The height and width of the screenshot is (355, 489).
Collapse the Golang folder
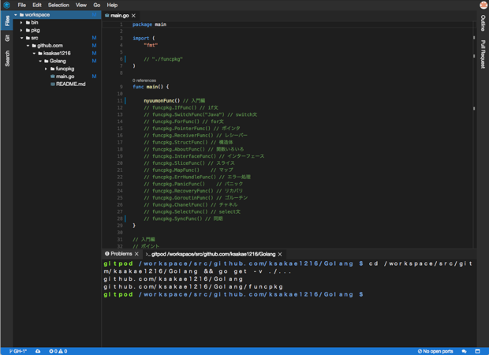tap(40, 62)
